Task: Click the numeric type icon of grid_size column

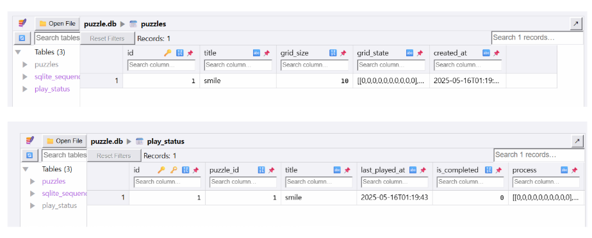Action: click(x=333, y=53)
